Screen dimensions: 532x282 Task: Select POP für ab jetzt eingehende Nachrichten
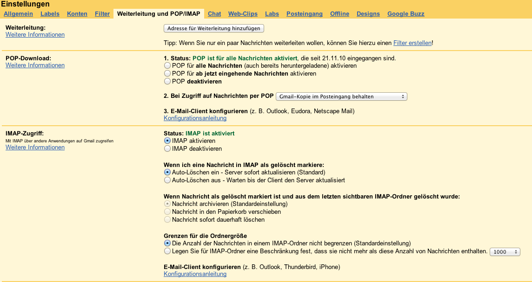(x=167, y=73)
